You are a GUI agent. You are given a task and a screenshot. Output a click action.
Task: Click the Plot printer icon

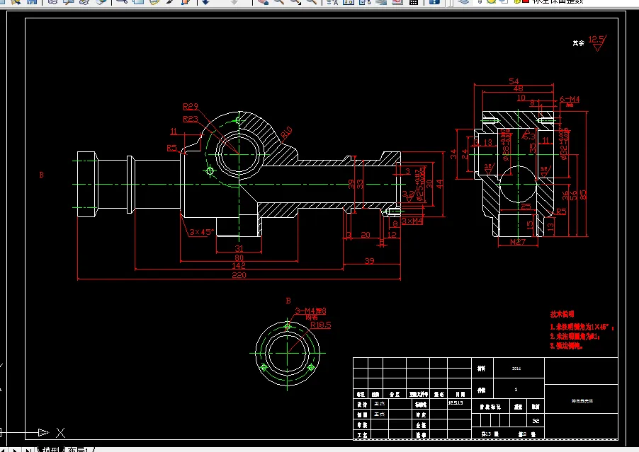pyautogui.click(x=52, y=1)
